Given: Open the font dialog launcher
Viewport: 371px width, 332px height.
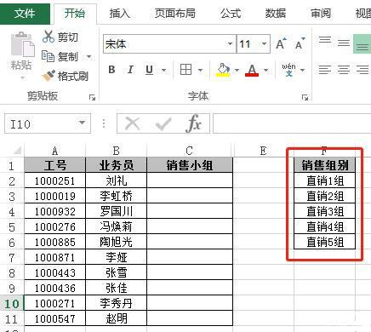Looking at the screenshot, I should pos(305,98).
